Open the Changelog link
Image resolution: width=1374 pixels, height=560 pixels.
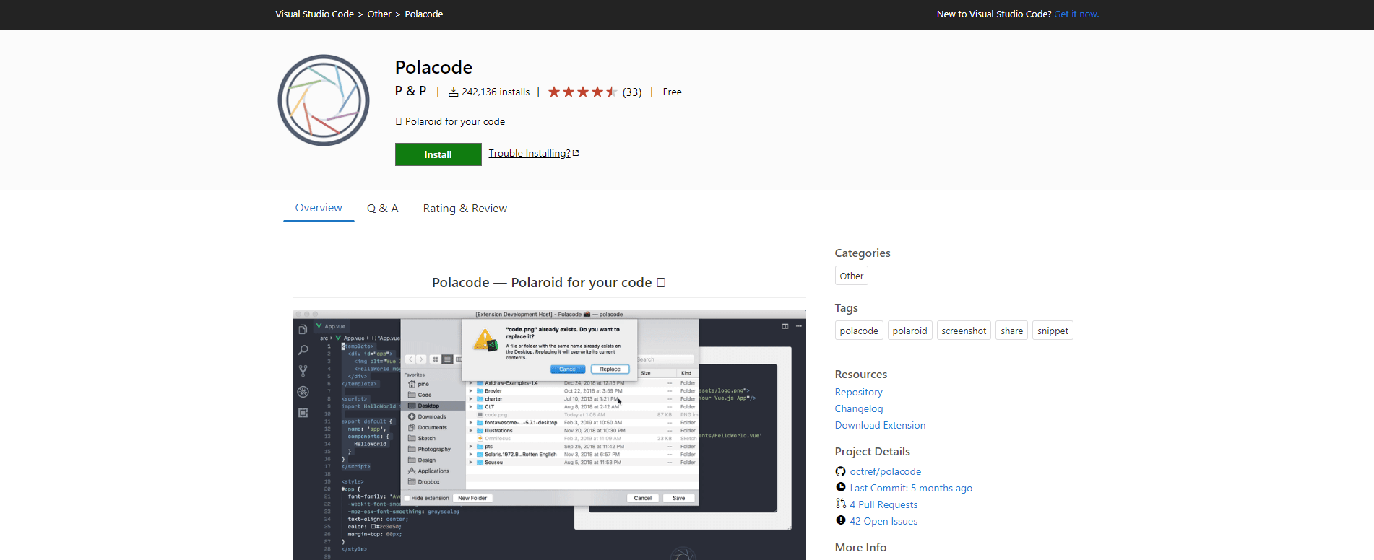pos(859,408)
